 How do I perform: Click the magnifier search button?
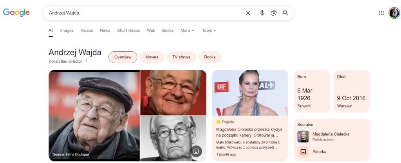(x=285, y=13)
